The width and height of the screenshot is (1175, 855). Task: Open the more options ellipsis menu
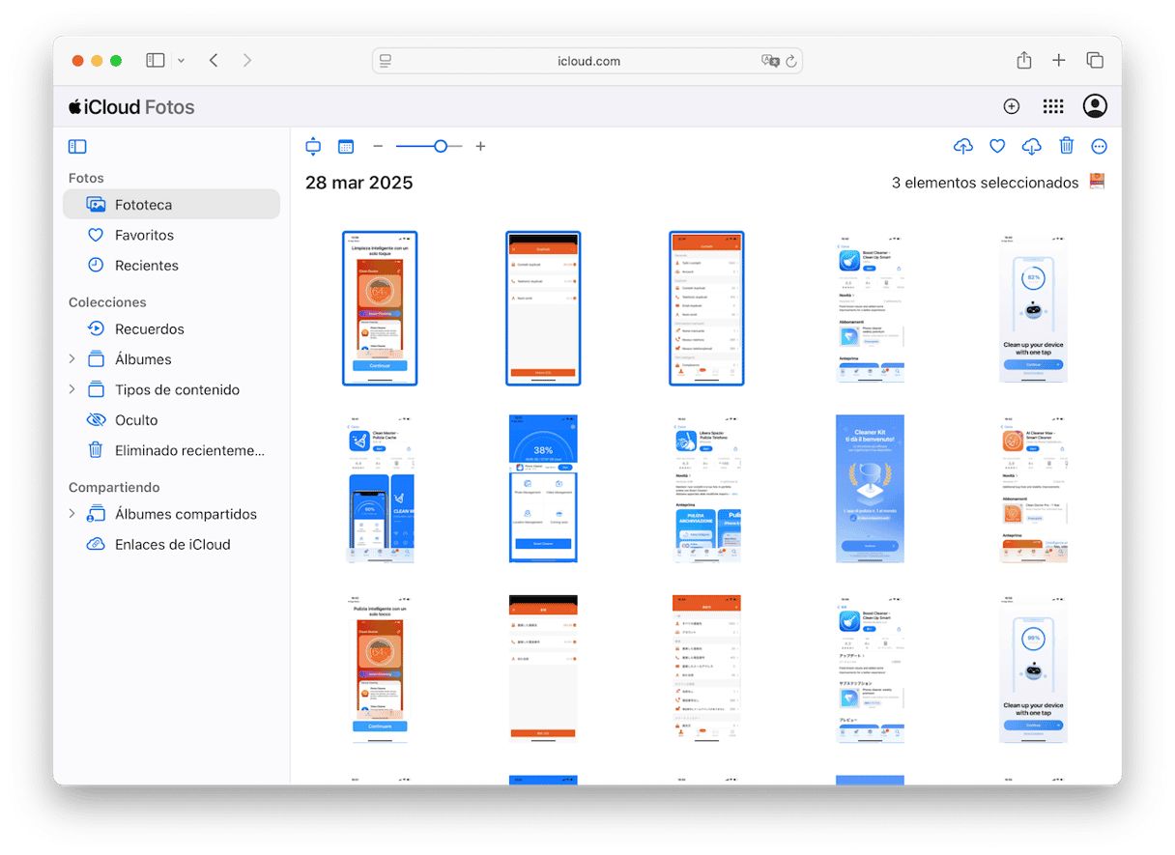click(x=1099, y=147)
